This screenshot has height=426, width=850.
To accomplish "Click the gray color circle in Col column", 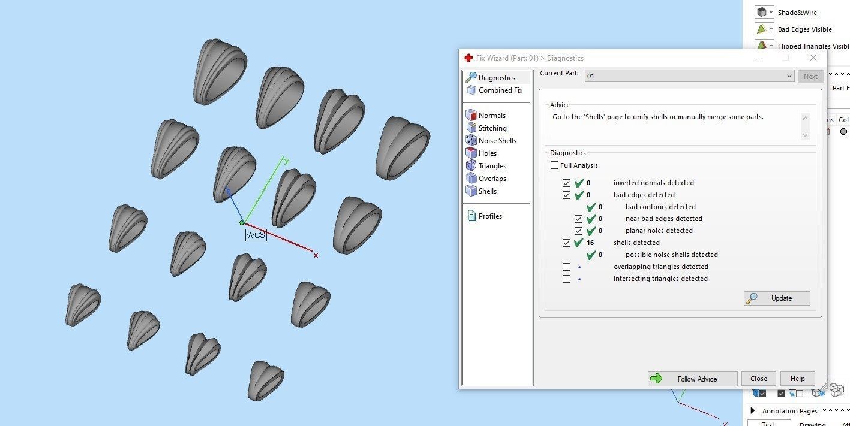I will (x=843, y=132).
